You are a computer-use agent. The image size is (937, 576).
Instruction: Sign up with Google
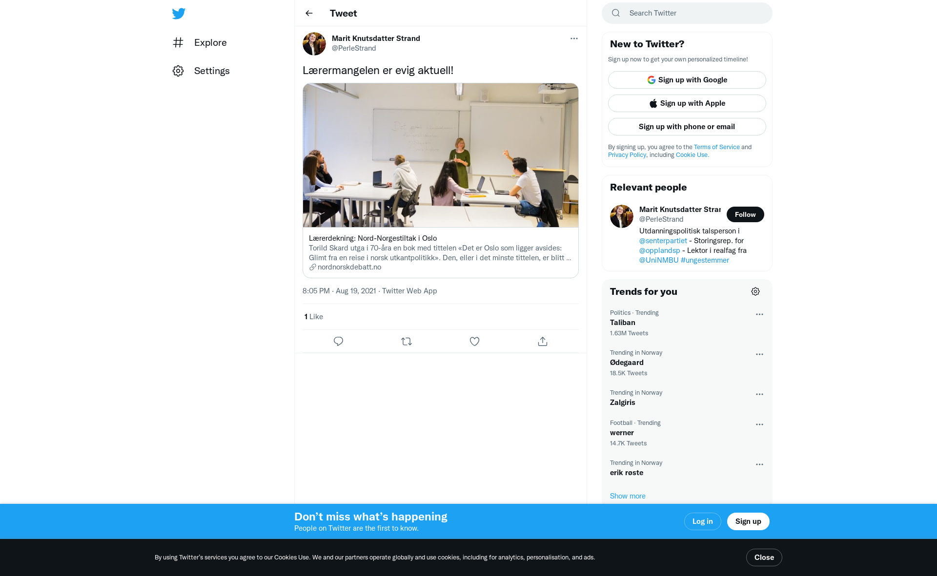pyautogui.click(x=687, y=80)
